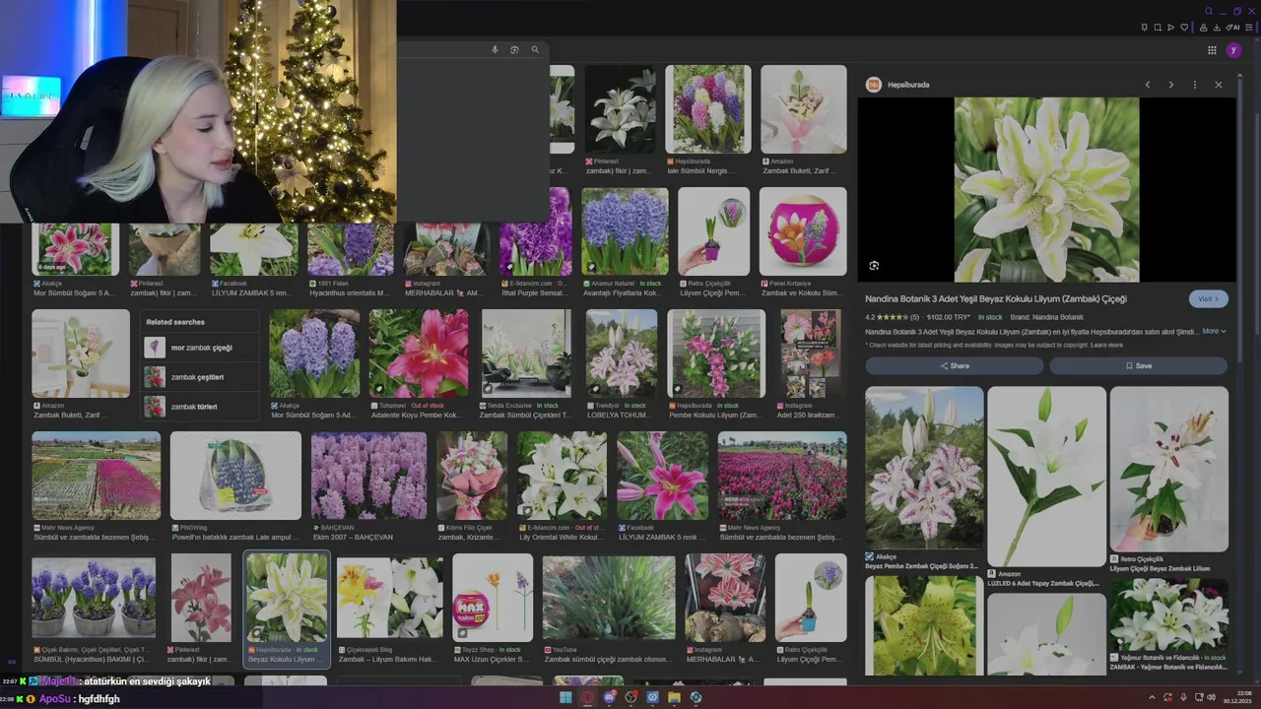Click the pin icon in browser toolbar

pyautogui.click(x=1145, y=28)
